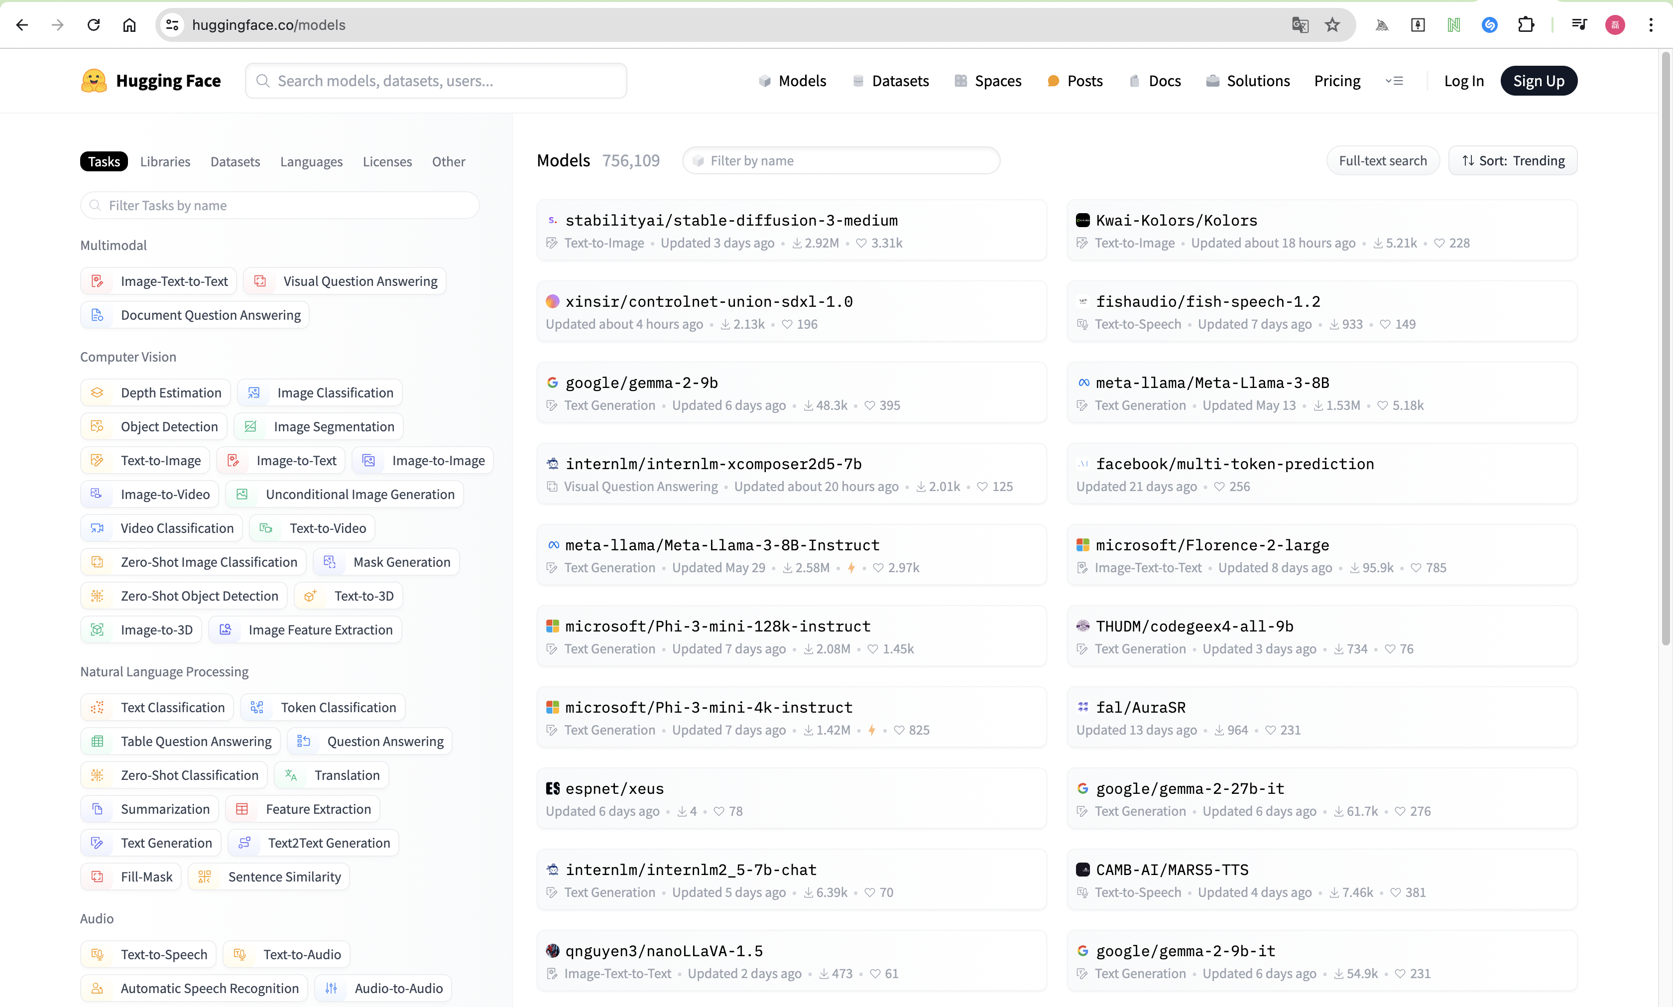Open the stabilityai organization avatar icon
This screenshot has height=1007, width=1673.
552,221
